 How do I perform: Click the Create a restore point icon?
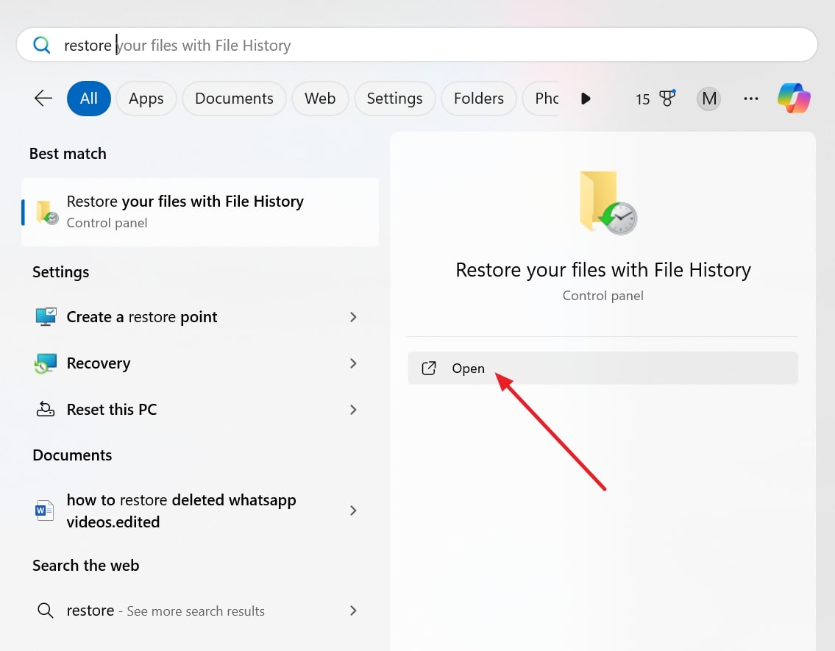[45, 316]
